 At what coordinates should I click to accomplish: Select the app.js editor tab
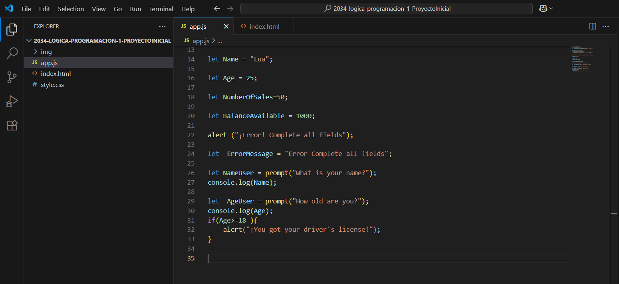(x=204, y=26)
